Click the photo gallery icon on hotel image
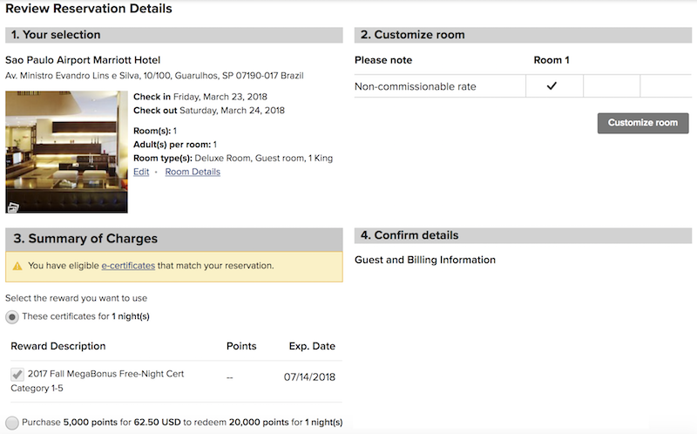 13,207
